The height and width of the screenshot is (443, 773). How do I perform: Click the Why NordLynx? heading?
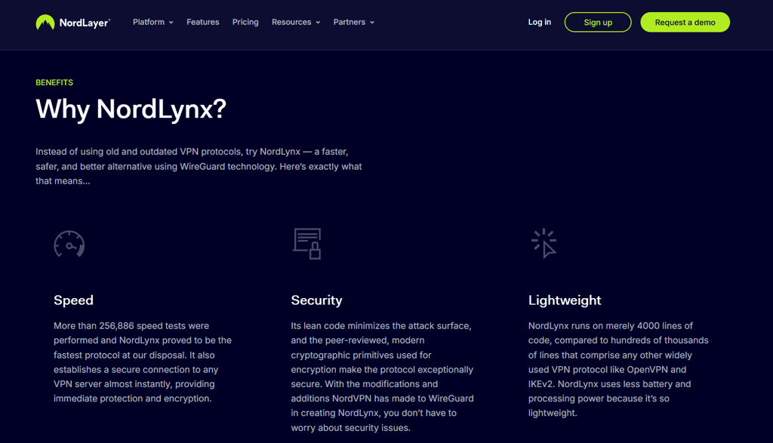tap(131, 109)
